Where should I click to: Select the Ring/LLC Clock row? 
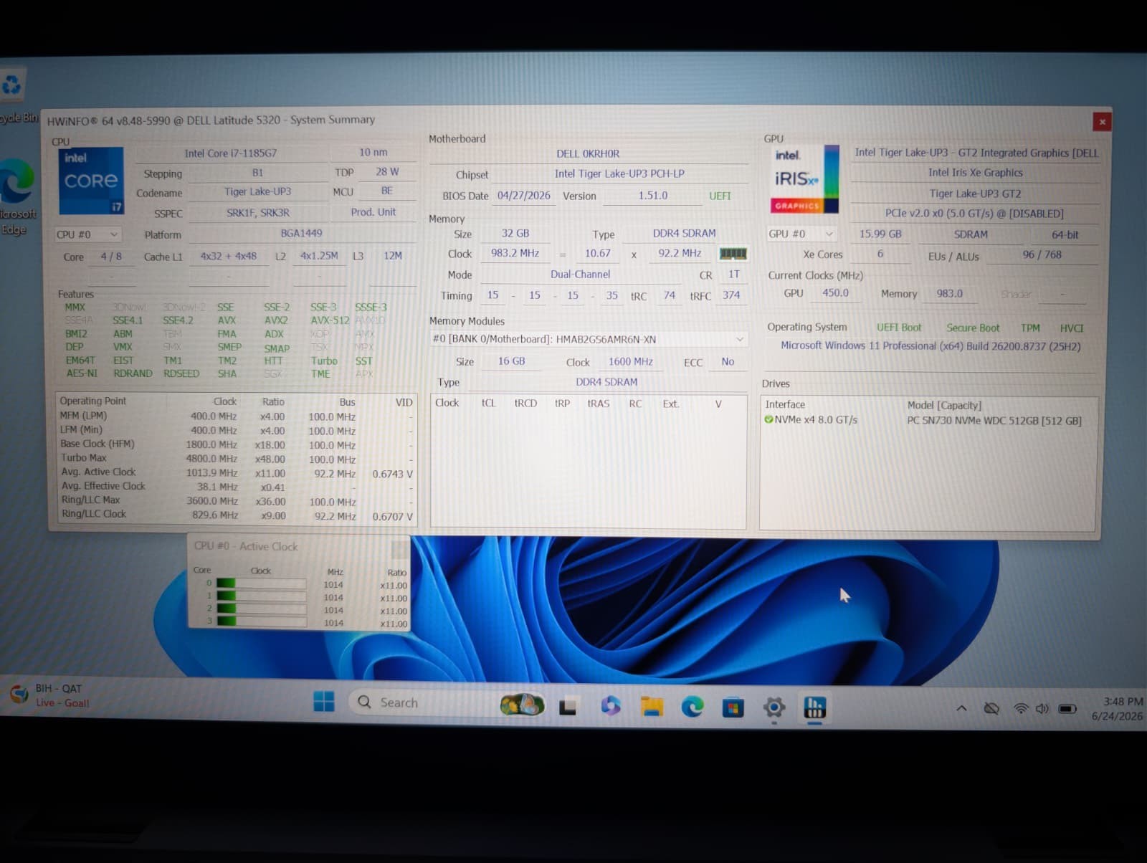(237, 514)
